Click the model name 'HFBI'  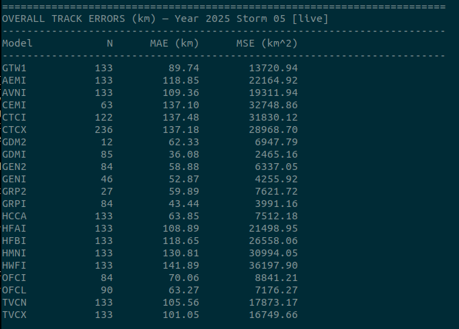pos(14,241)
